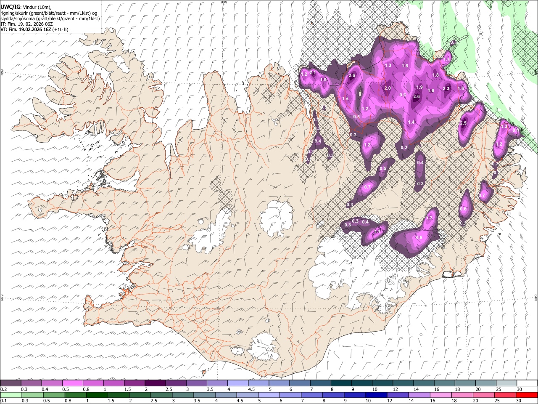The width and height of the screenshot is (538, 404).
Task: Click the light lavender 4 snow legend swatch
Action: click(237, 383)
